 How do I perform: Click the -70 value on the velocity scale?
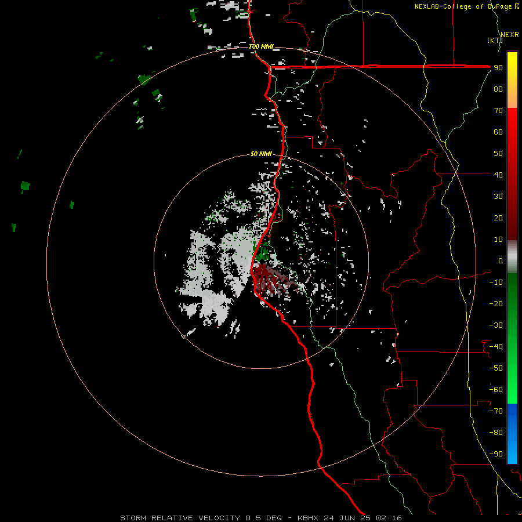point(496,411)
